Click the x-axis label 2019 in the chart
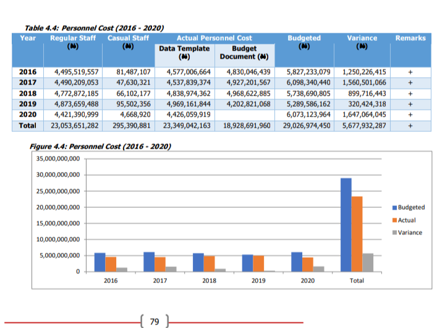This screenshot has height=328, width=445. pyautogui.click(x=258, y=281)
